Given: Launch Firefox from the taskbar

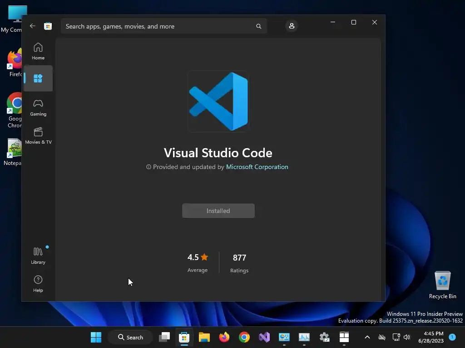Looking at the screenshot, I should click(224, 337).
